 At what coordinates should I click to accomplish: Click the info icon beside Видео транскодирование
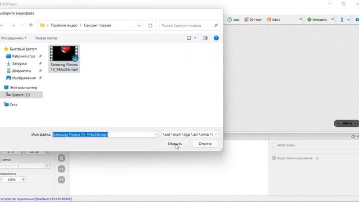317,158
